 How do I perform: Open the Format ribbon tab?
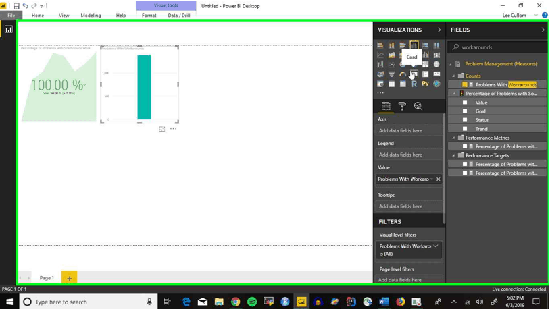point(149,16)
